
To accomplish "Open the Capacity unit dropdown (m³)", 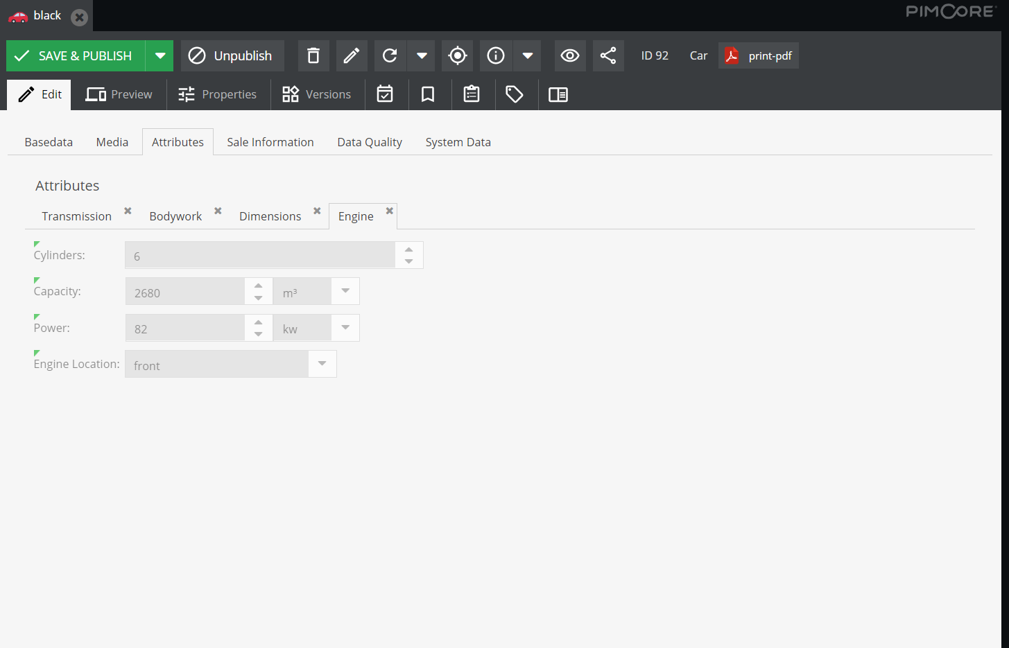I will pyautogui.click(x=345, y=292).
